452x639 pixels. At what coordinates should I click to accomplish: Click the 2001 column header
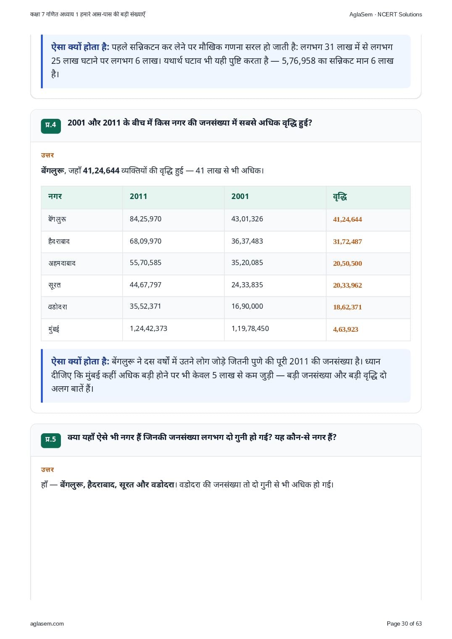coord(275,197)
